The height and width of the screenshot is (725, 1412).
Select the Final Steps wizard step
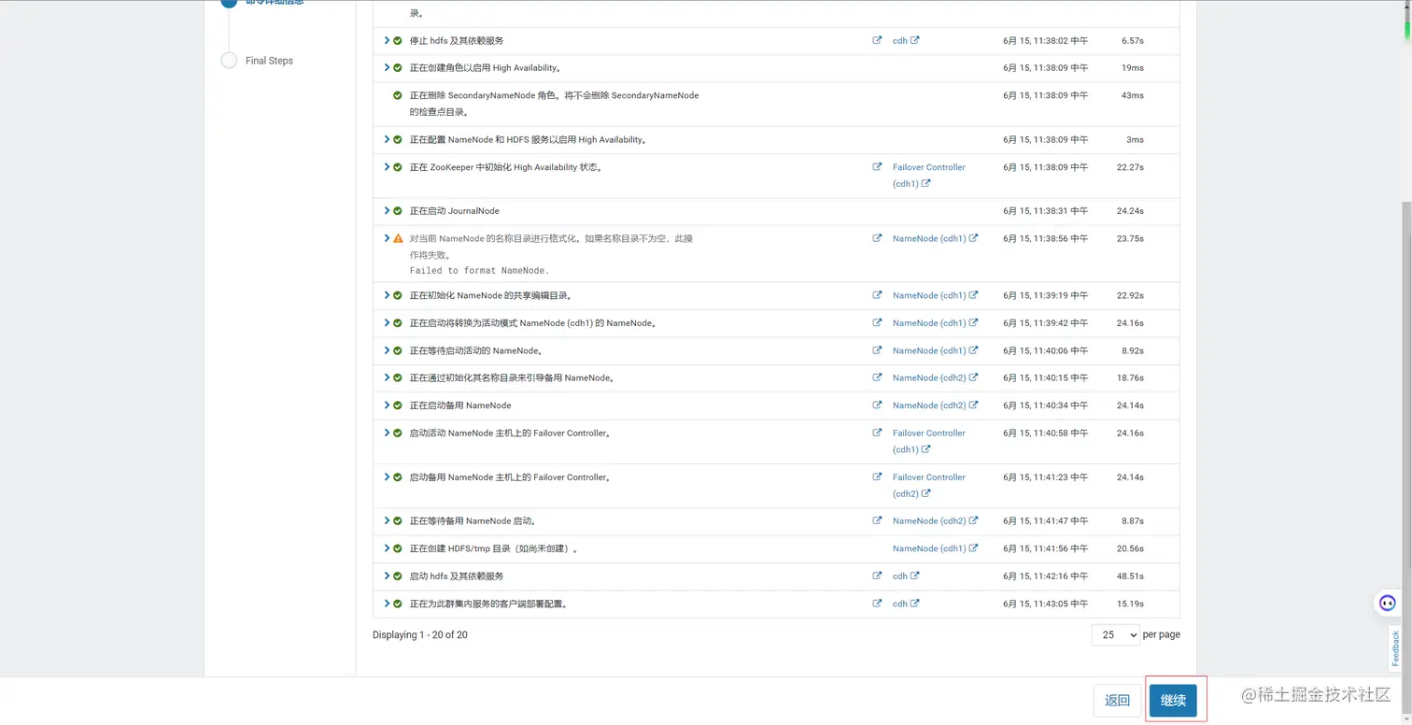[269, 61]
